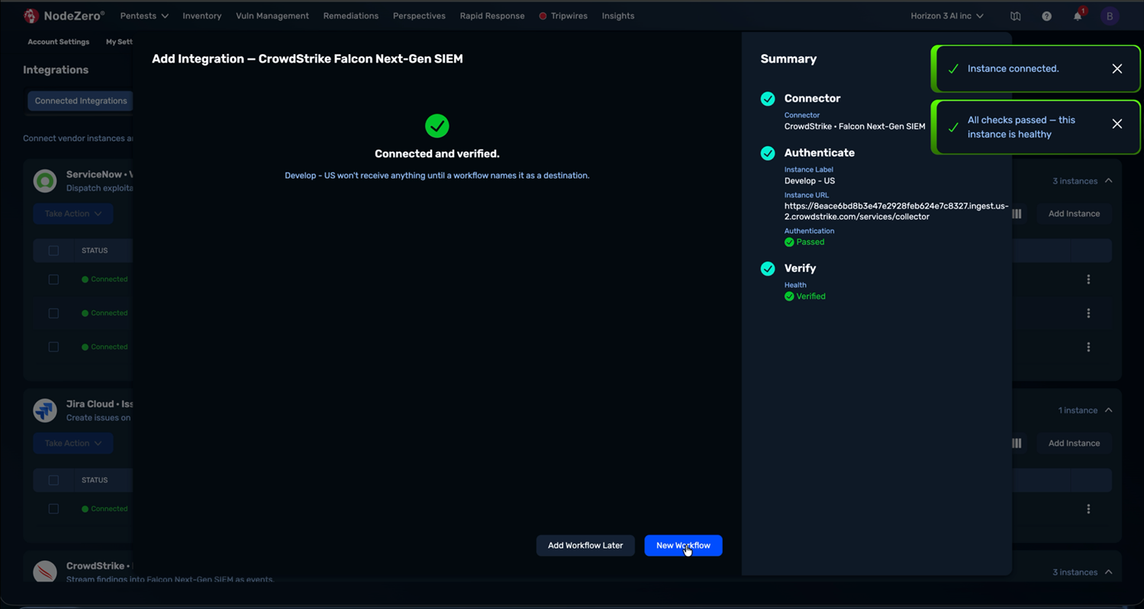Click the Instance URL text in Summary
The image size is (1144, 609).
coord(897,211)
